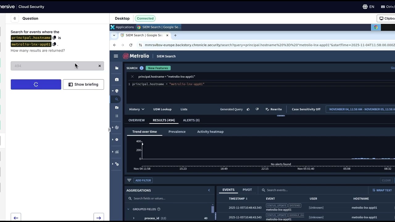Open the saved-search folder icon in sidebar
Viewport: 395px width, 222px height.
[x=117, y=108]
